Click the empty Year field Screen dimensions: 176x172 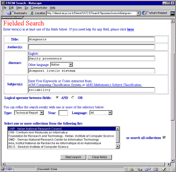tap(63, 113)
